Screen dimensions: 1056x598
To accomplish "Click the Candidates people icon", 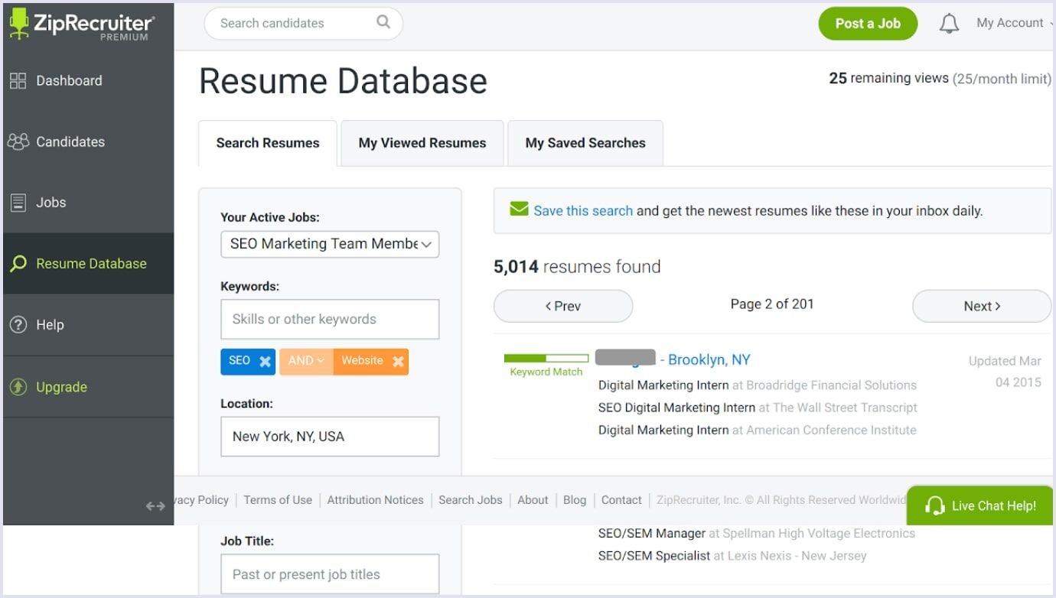I will point(18,141).
